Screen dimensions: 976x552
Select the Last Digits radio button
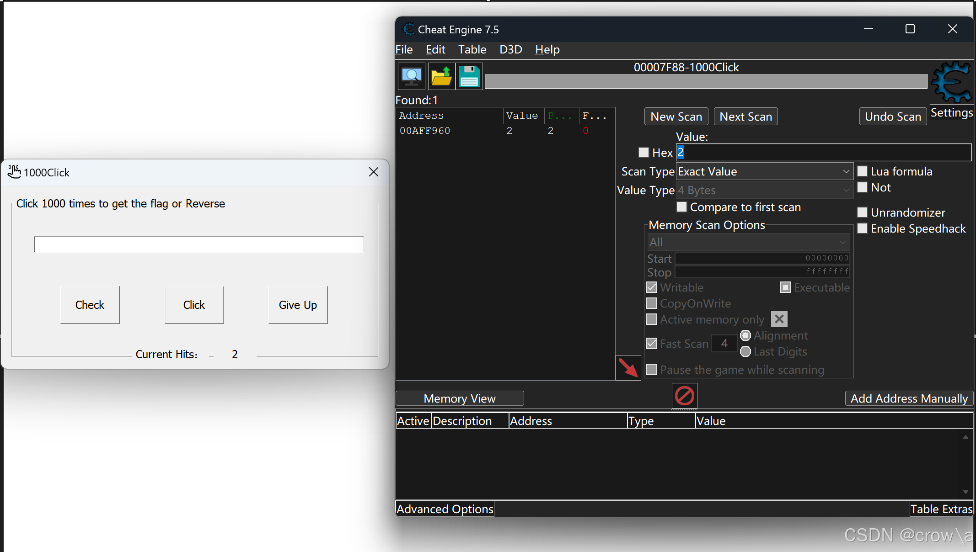tap(745, 351)
